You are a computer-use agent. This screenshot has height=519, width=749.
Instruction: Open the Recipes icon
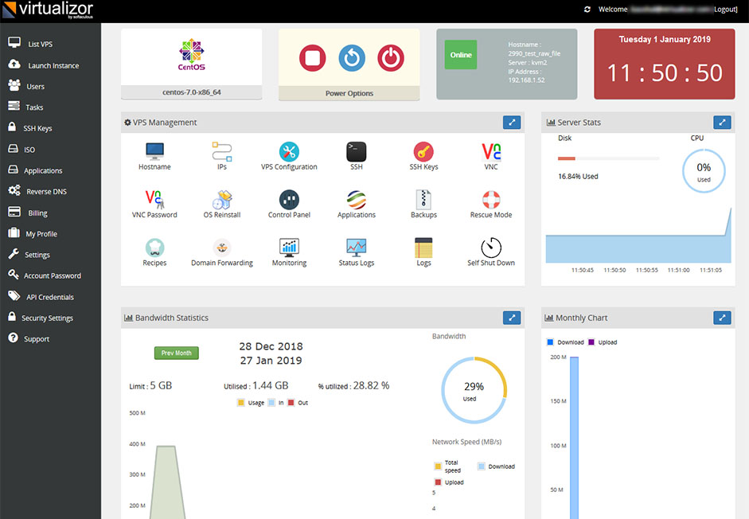(x=154, y=247)
